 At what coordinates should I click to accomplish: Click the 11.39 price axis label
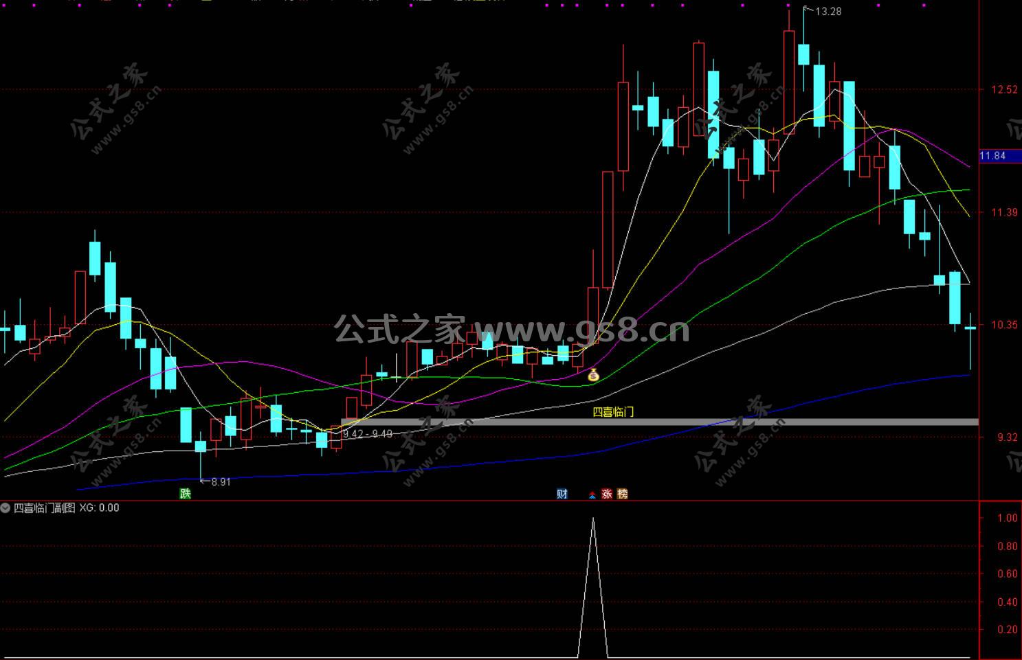coord(1004,213)
